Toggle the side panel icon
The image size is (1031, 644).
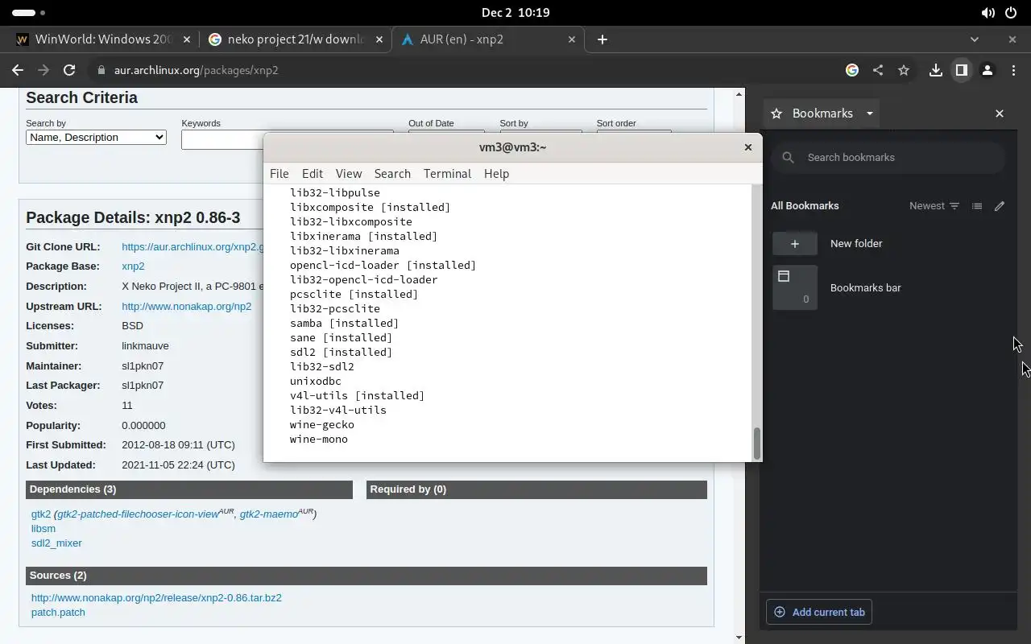point(962,70)
